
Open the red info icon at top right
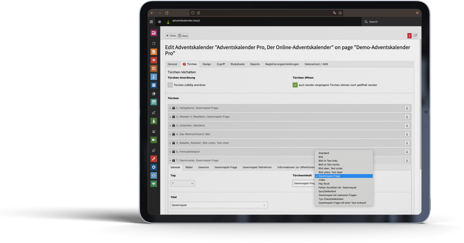coord(409,35)
